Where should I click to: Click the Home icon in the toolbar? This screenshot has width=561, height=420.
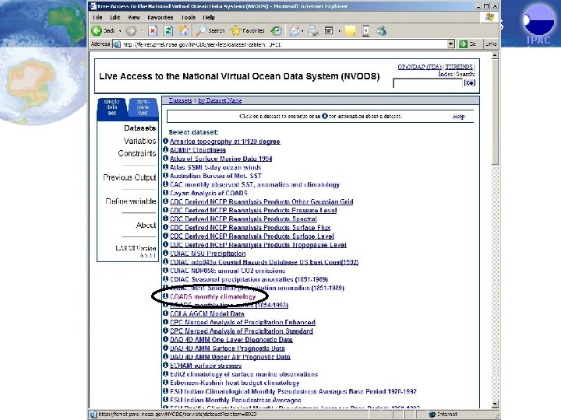(184, 31)
